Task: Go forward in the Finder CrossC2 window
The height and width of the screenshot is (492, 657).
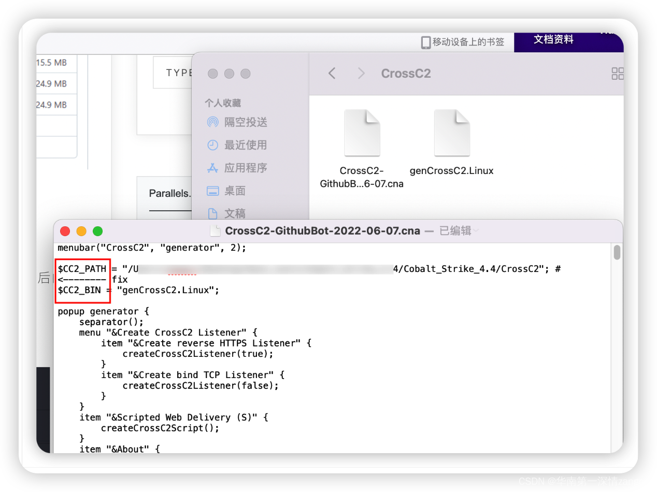Action: click(361, 74)
